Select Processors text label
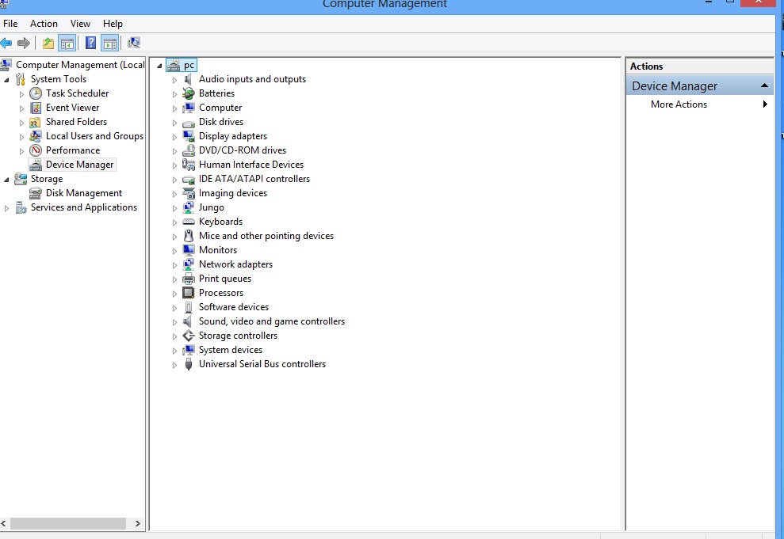The width and height of the screenshot is (784, 539). (221, 293)
